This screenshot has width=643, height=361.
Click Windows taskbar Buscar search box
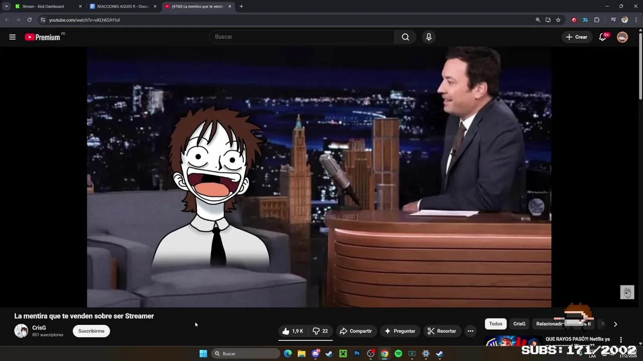point(246,353)
